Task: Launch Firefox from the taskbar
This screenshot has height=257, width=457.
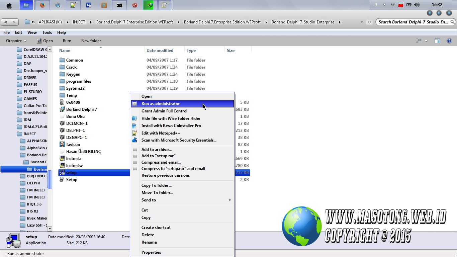Action: tap(42, 5)
